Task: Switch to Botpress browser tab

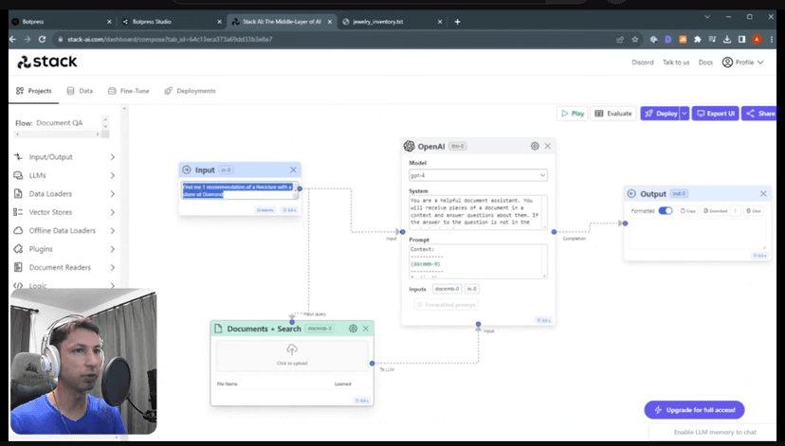Action: (x=62, y=22)
